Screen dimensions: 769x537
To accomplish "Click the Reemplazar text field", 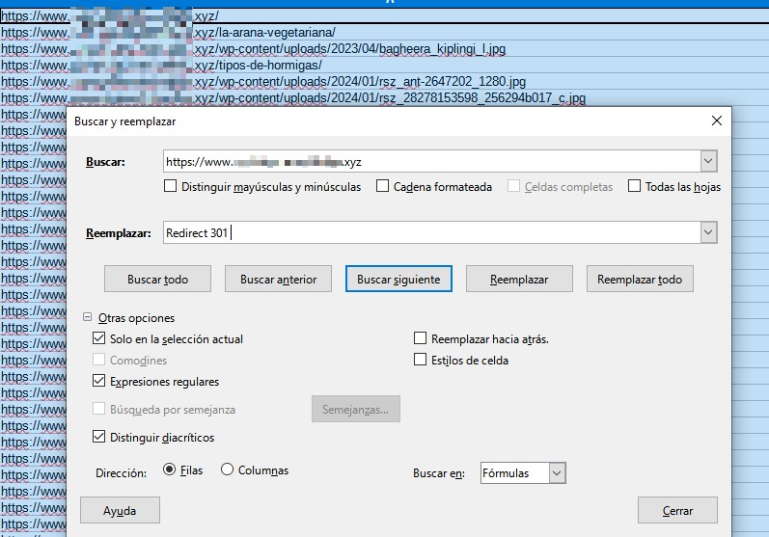I will click(429, 232).
